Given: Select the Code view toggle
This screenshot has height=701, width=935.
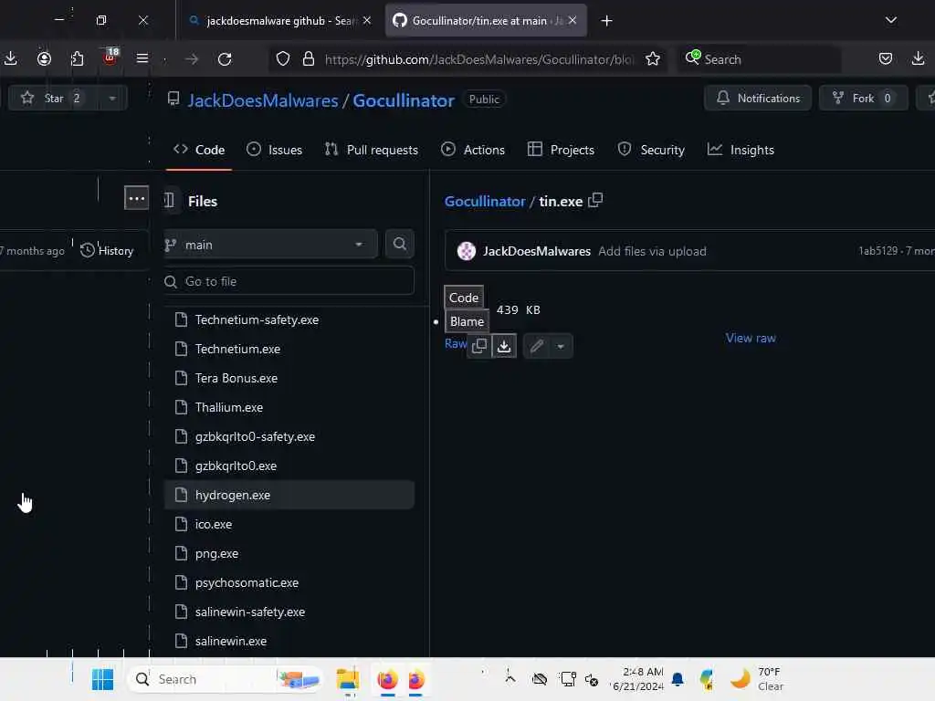Looking at the screenshot, I should 464,297.
